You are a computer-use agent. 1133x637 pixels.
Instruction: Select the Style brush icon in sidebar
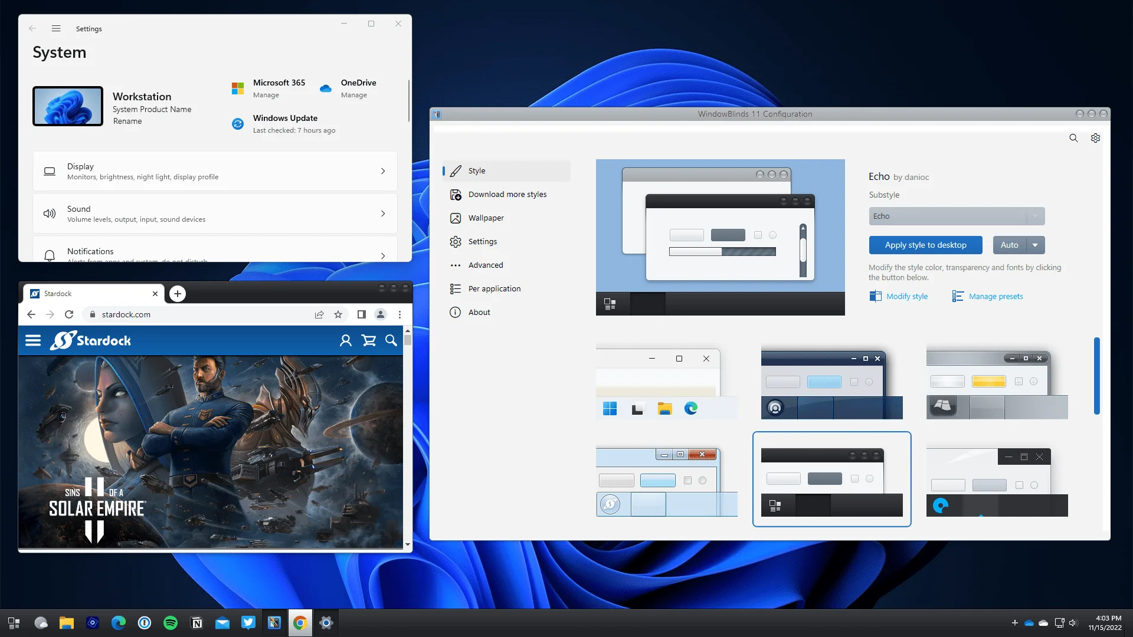pos(456,170)
